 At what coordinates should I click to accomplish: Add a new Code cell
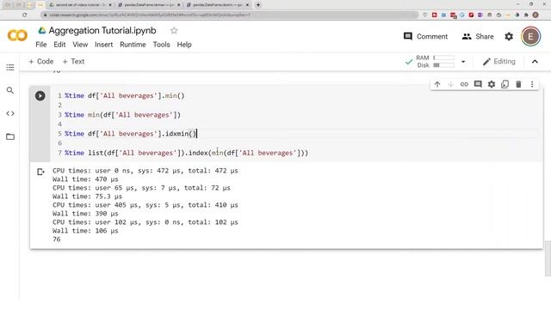pos(41,61)
